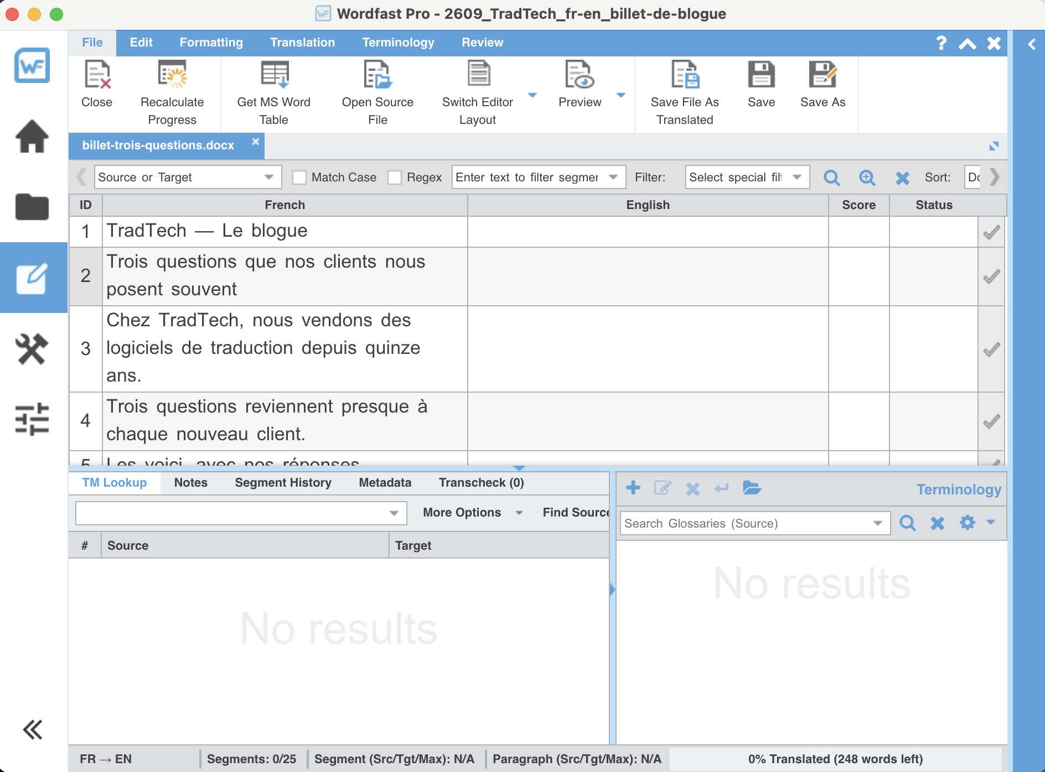Switch to the Transcheck (0) tab
The height and width of the screenshot is (772, 1045).
[482, 483]
